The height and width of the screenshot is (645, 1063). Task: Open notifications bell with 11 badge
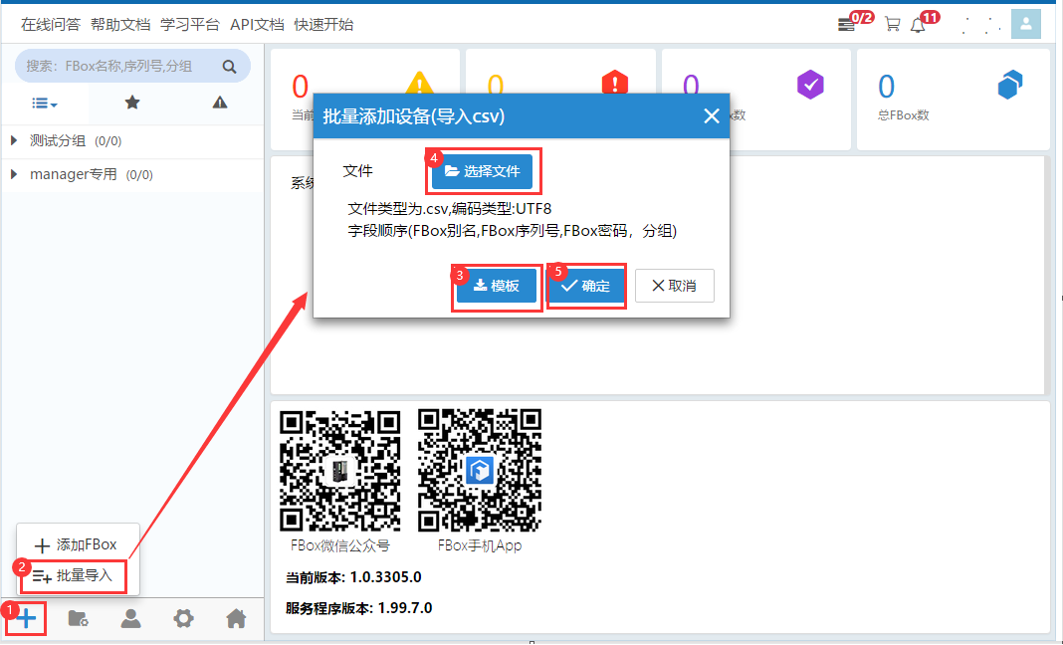point(918,25)
